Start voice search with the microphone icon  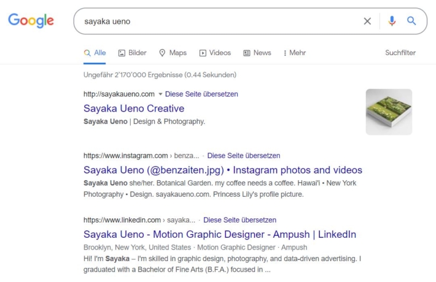coord(392,21)
